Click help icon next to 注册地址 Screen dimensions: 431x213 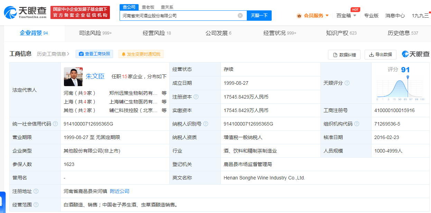pyautogui.click(x=36, y=191)
